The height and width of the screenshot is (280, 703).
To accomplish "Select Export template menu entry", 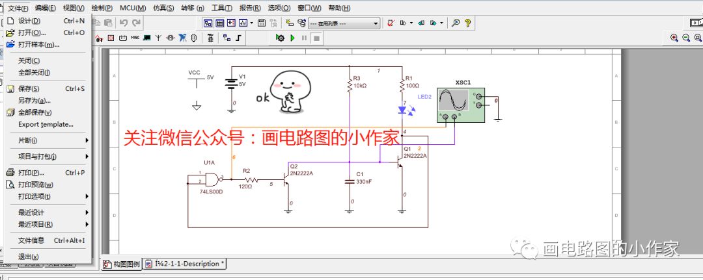I will (48, 124).
